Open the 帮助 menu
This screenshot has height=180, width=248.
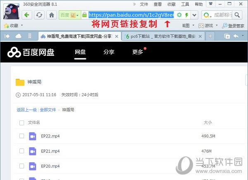(199, 4)
